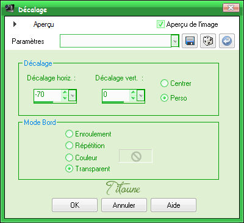Select the Couleur edge mode option
Screen dimensions: 244x223
tap(69, 157)
